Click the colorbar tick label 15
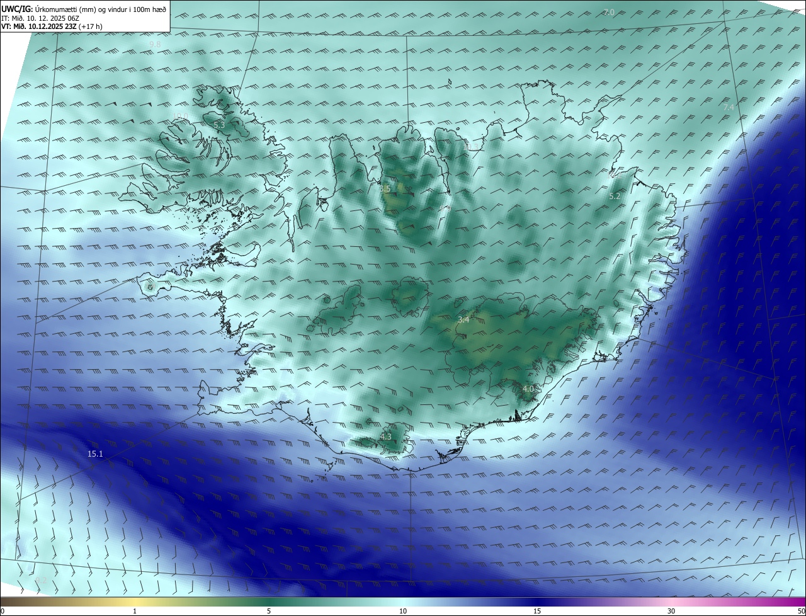 [537, 611]
